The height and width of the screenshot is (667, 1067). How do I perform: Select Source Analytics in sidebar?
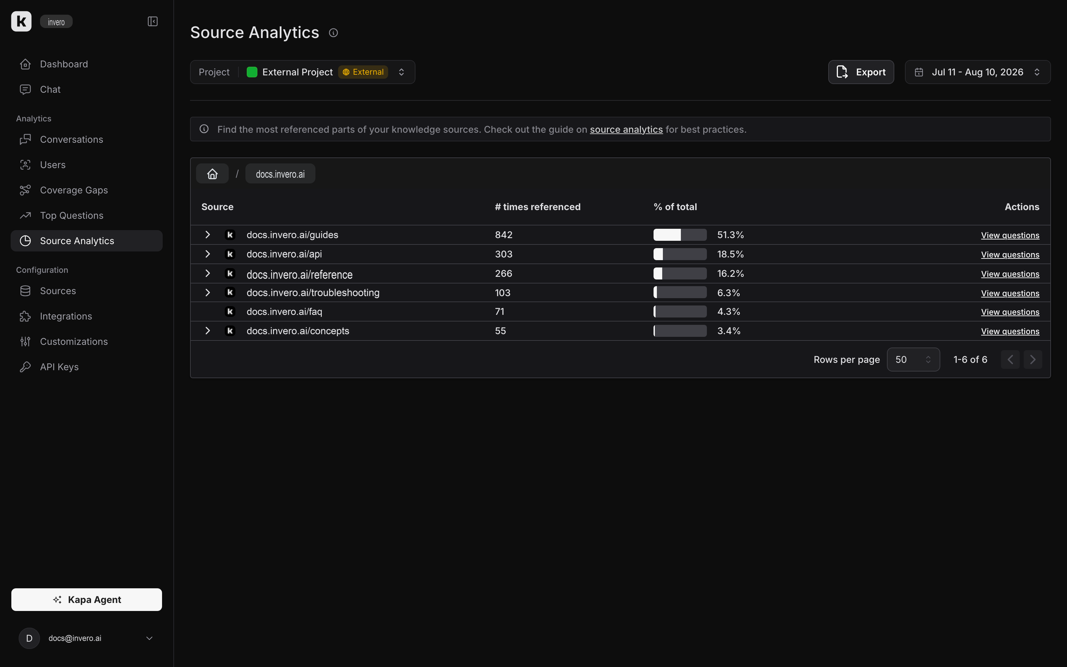(x=86, y=241)
